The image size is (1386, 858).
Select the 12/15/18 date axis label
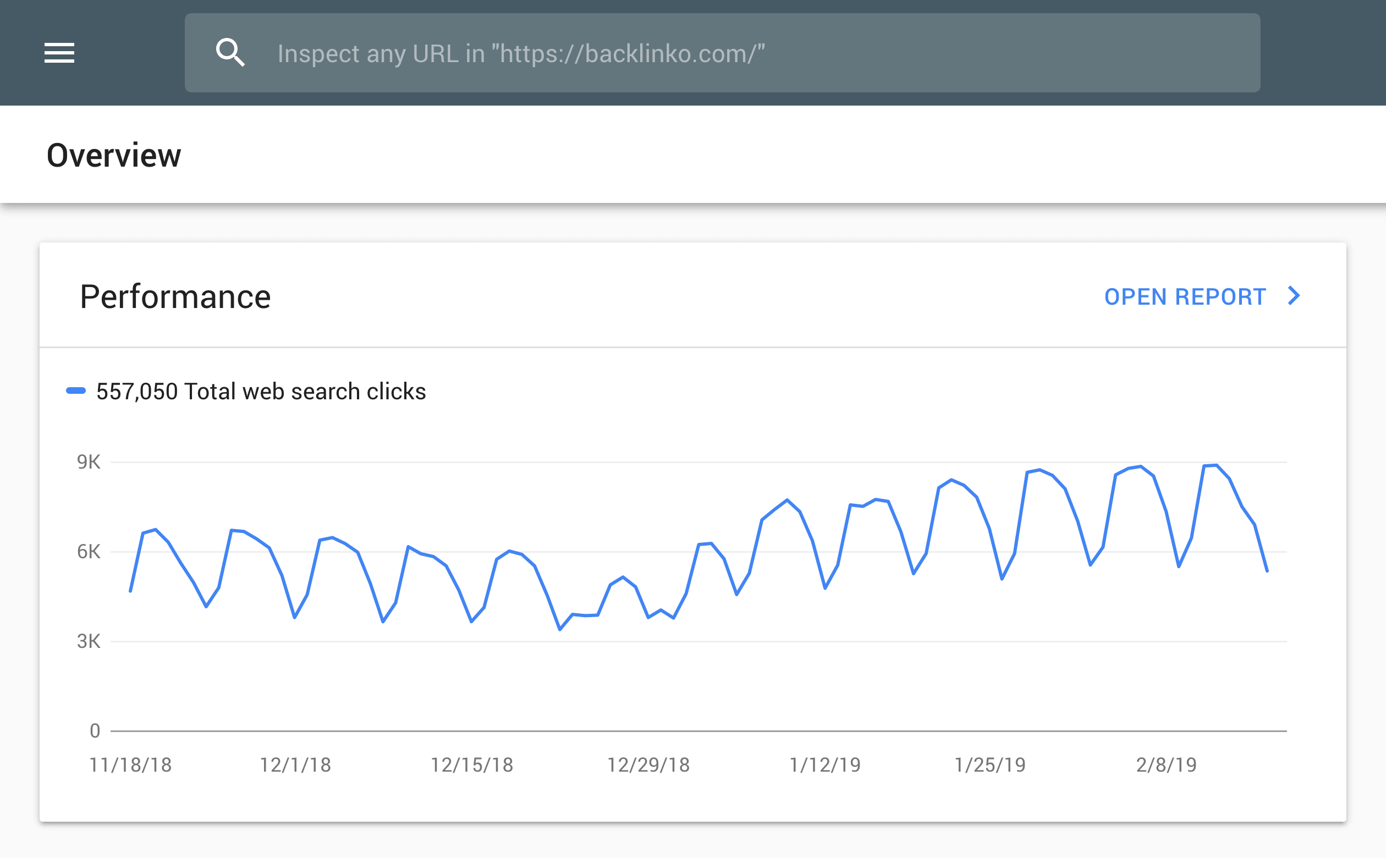point(472,765)
